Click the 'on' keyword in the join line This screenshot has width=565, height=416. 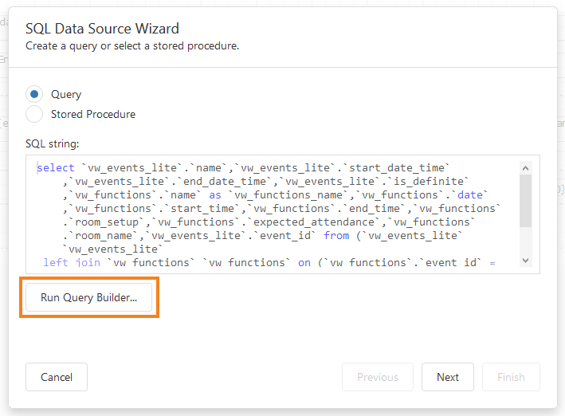(304, 263)
